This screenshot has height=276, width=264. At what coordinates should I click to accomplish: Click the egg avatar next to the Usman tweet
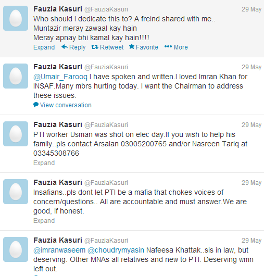point(16,134)
